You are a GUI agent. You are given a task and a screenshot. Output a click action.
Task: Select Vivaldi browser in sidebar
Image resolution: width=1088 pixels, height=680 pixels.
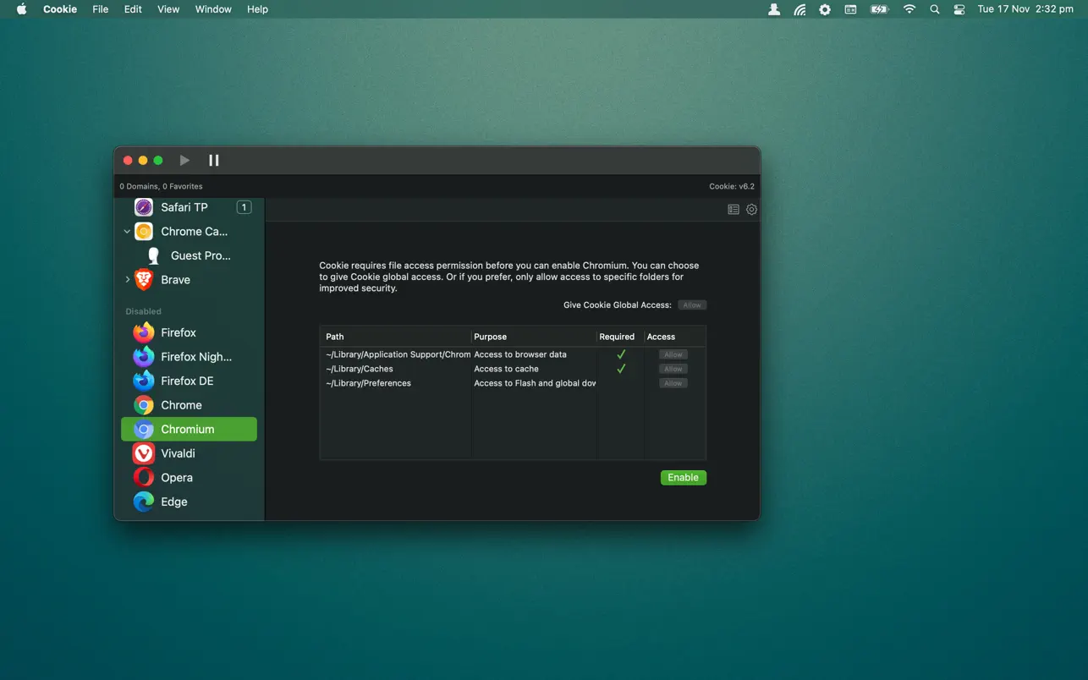pos(178,453)
